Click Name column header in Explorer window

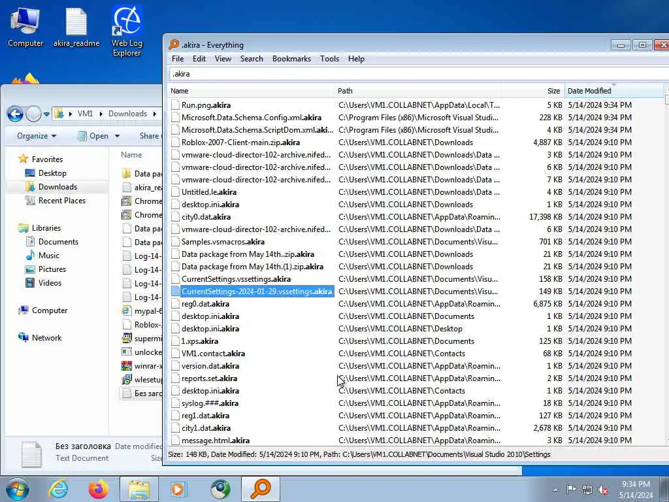131,155
